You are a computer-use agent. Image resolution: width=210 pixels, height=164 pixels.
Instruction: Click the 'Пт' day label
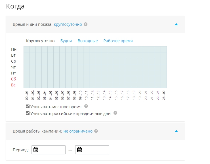coord(13,73)
